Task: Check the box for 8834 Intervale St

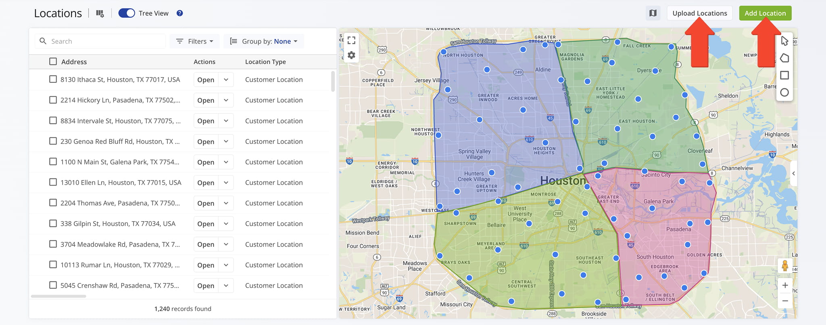Action: pos(53,120)
